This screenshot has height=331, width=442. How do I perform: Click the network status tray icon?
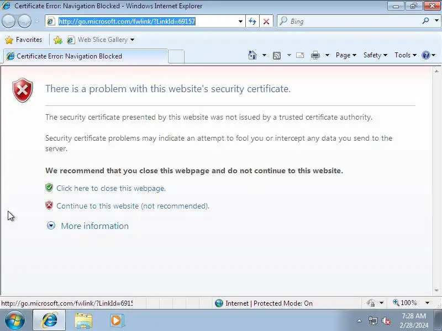click(372, 321)
